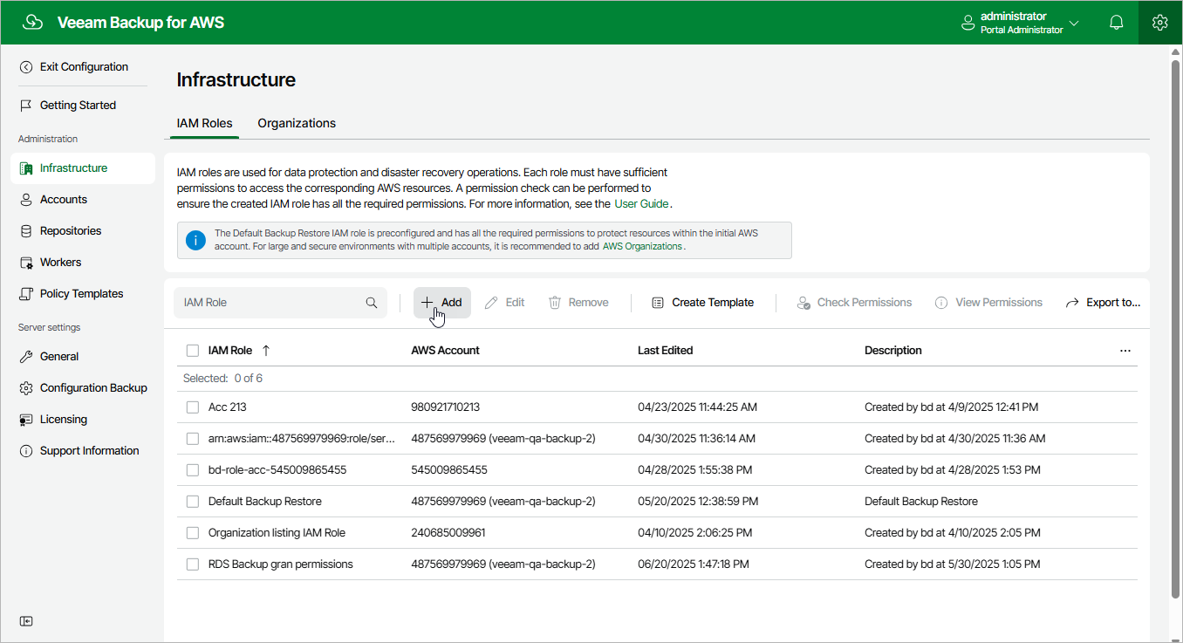Click the Create Template button
This screenshot has height=643, width=1183.
pyautogui.click(x=702, y=303)
